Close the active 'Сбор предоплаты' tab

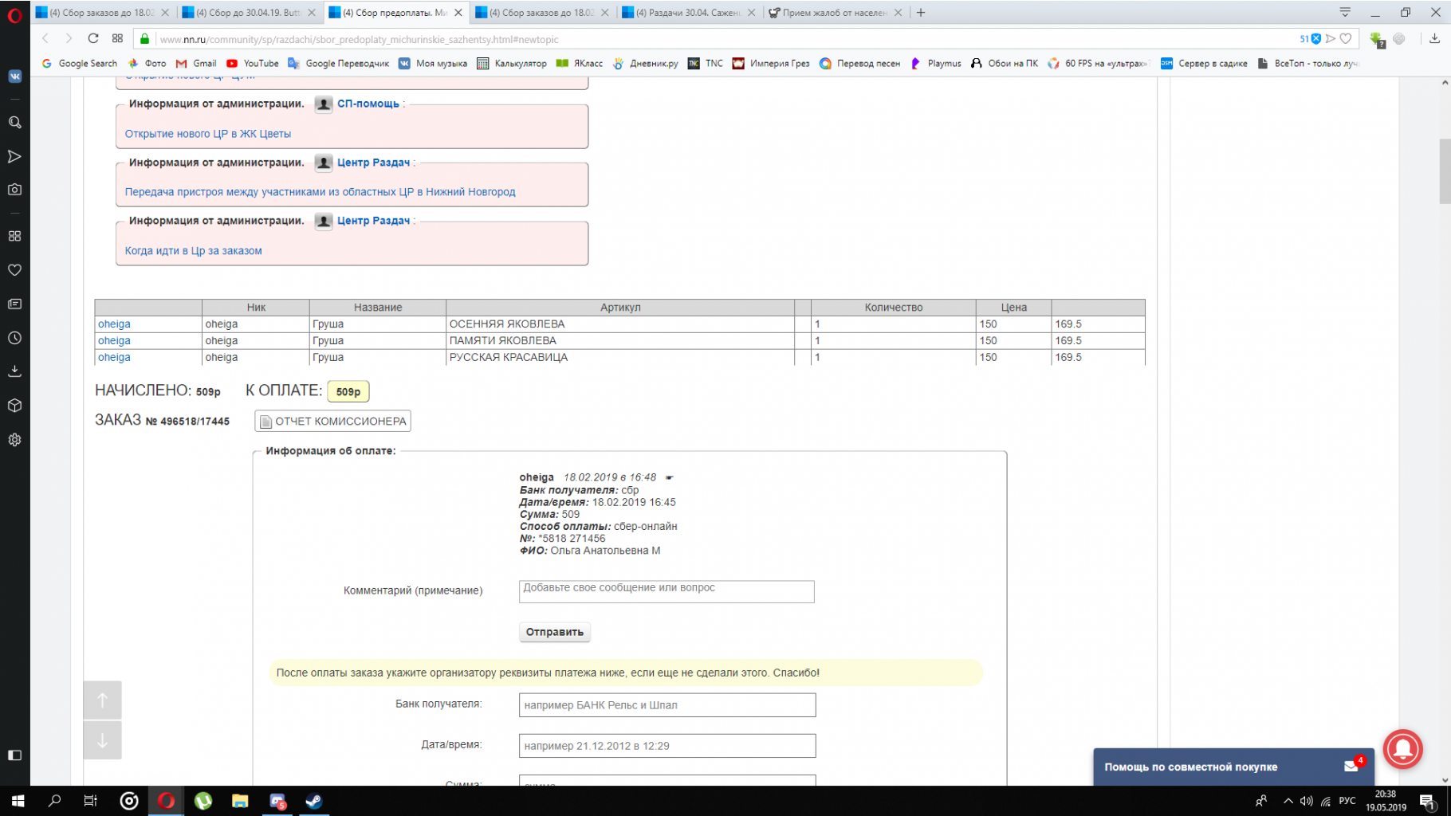tap(458, 12)
